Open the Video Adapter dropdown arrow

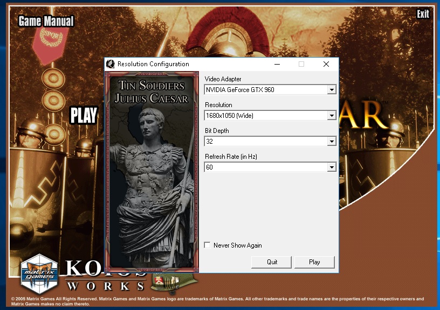332,90
